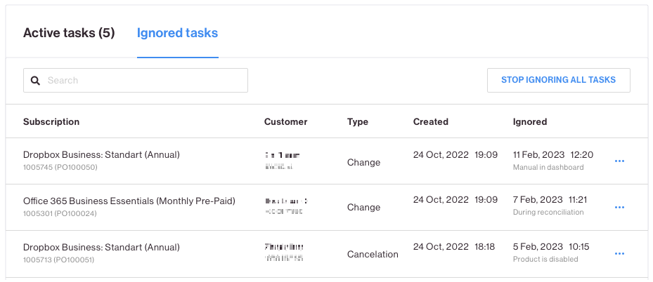Open Dropbox subscription with ID 1005713 (PO100051)
This screenshot has height=282, width=653.
[x=101, y=248]
